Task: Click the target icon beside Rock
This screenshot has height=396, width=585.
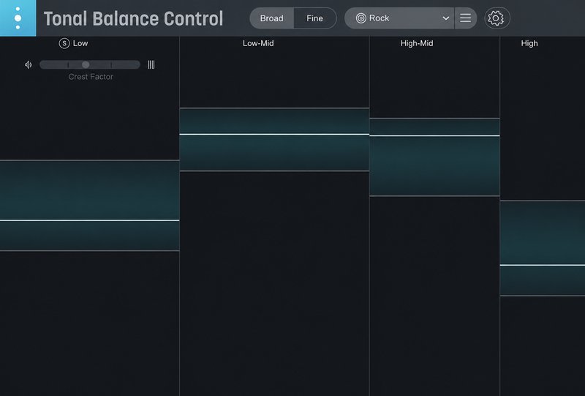Action: pyautogui.click(x=361, y=18)
